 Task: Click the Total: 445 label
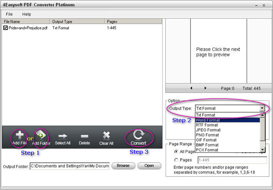click(252, 88)
